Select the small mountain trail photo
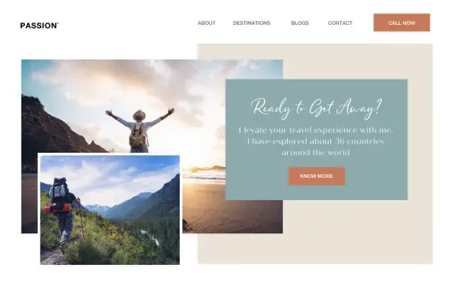 [x=110, y=210]
